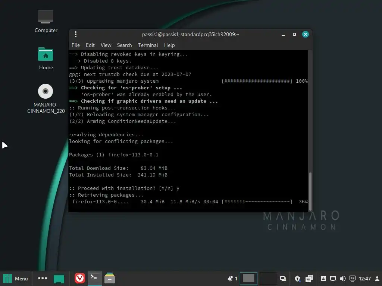Screen dimensions: 382x286
Task: Click the terminal vertical scrollbar handle
Action: click(310, 191)
